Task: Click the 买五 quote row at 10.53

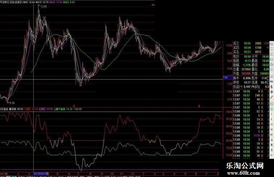Action: [251, 52]
